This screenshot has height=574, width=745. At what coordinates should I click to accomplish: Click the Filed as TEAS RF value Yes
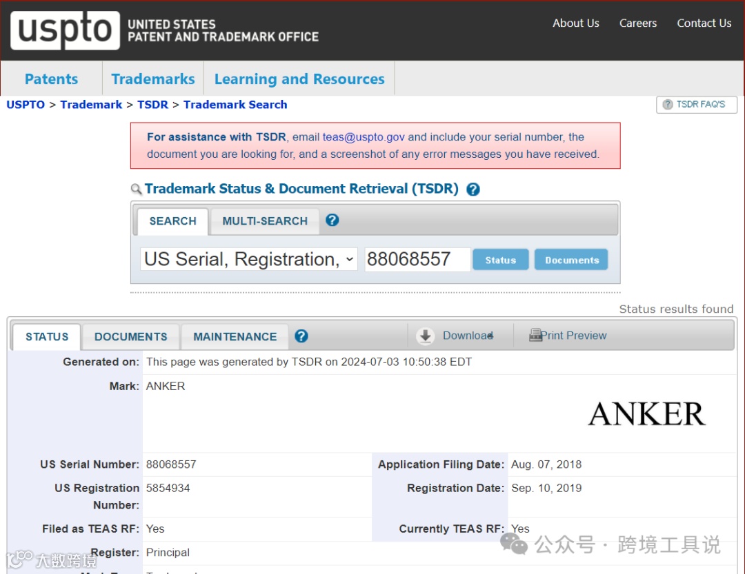coord(155,529)
